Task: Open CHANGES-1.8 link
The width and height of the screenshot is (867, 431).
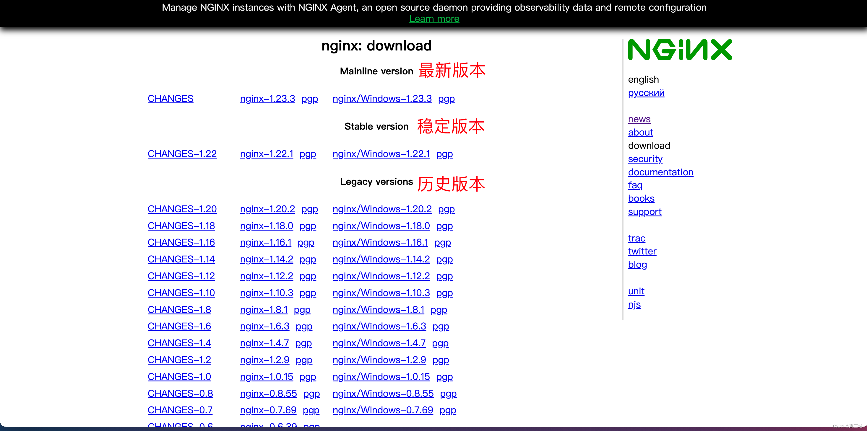Action: (179, 309)
